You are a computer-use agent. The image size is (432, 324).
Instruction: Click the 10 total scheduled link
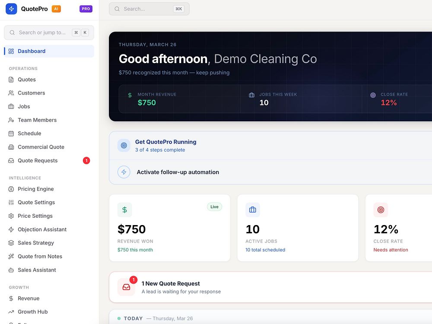[265, 250]
